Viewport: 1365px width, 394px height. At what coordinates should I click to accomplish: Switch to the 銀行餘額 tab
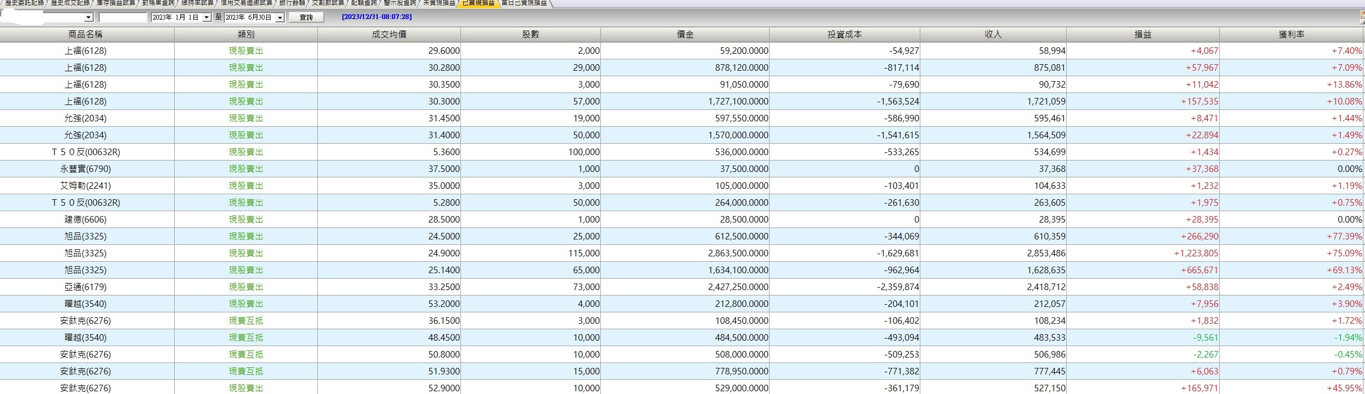click(x=292, y=3)
